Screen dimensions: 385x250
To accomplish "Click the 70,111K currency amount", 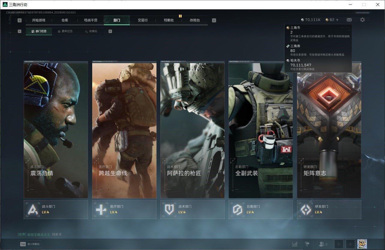I will [x=313, y=20].
